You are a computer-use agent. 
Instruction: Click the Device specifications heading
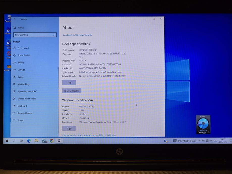click(x=76, y=44)
